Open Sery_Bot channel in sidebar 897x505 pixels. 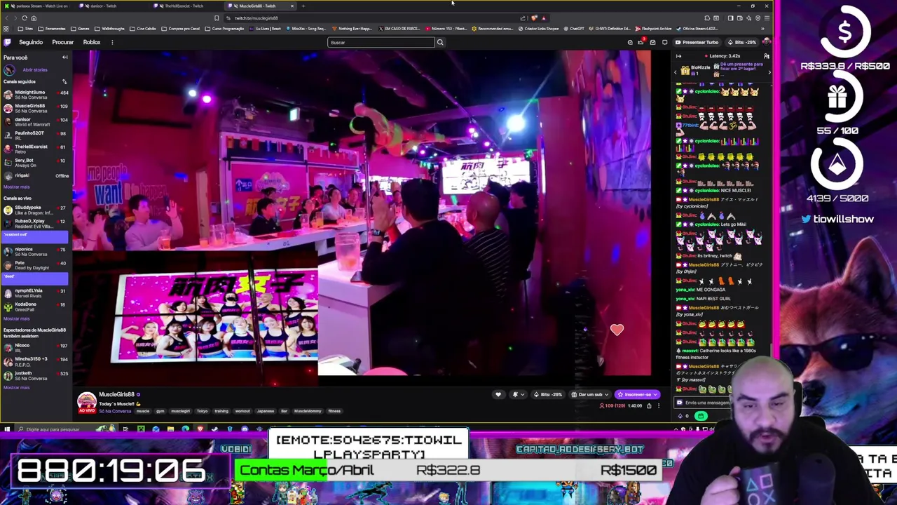click(x=35, y=162)
